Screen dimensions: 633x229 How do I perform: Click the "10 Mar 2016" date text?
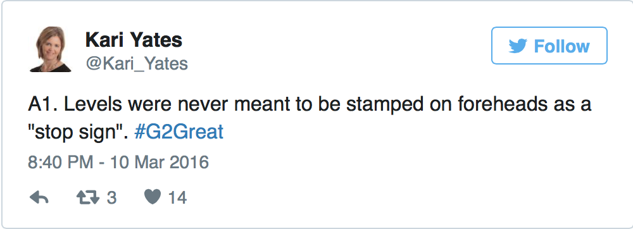(160, 163)
